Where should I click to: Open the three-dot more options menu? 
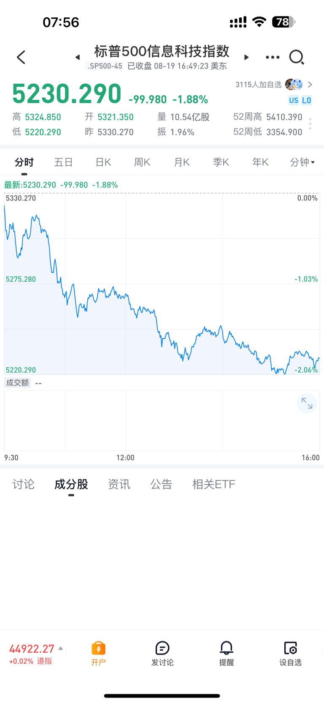point(273,57)
